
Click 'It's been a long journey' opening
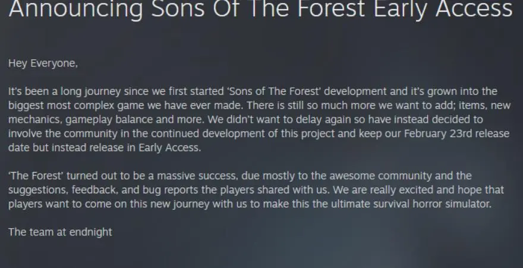[64, 91]
